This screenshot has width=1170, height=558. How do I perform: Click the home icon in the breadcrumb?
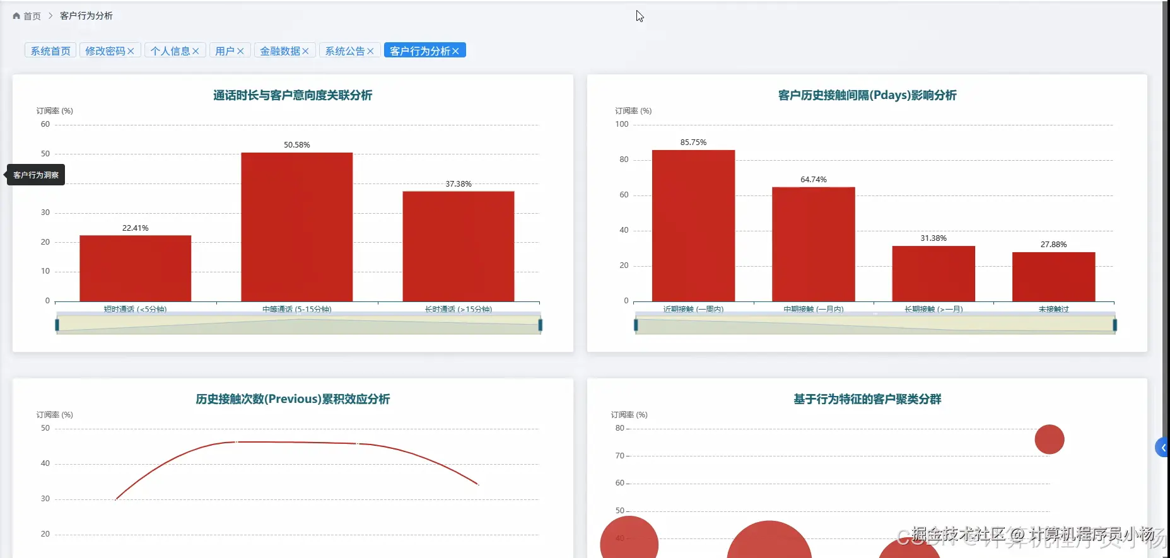(16, 16)
